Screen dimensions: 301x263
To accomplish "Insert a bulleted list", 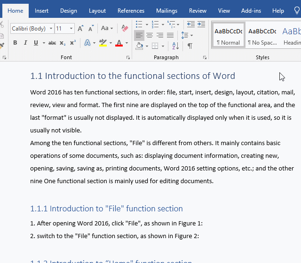I will 139,24.
